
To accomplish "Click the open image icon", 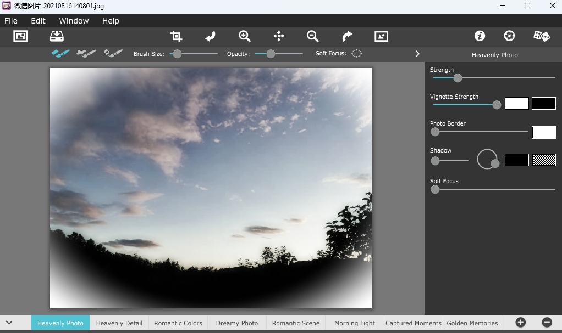I will 20,36.
